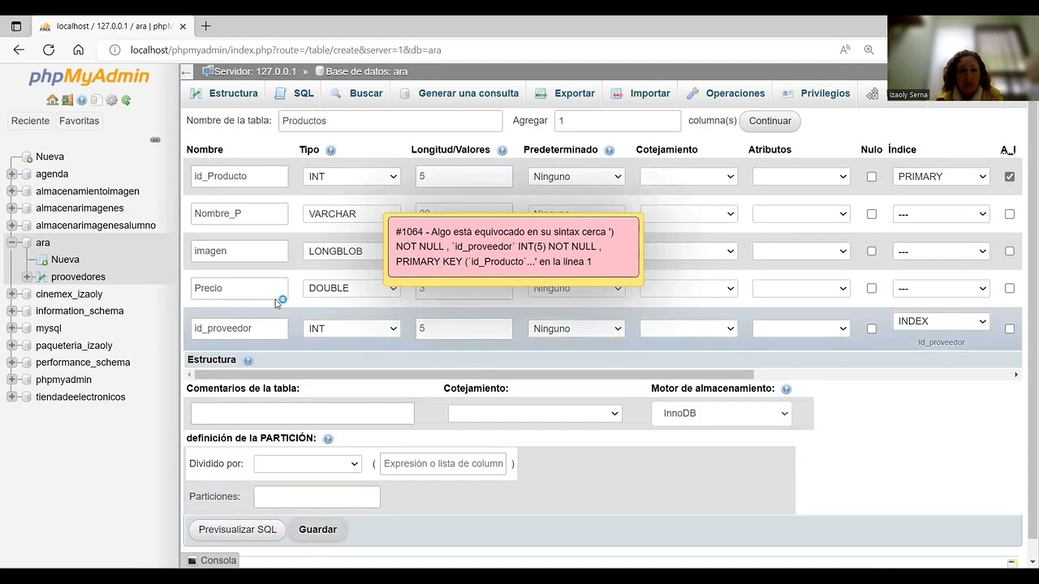Click the browser home button

pos(78,49)
